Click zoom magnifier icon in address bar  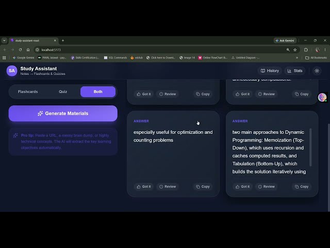288,50
